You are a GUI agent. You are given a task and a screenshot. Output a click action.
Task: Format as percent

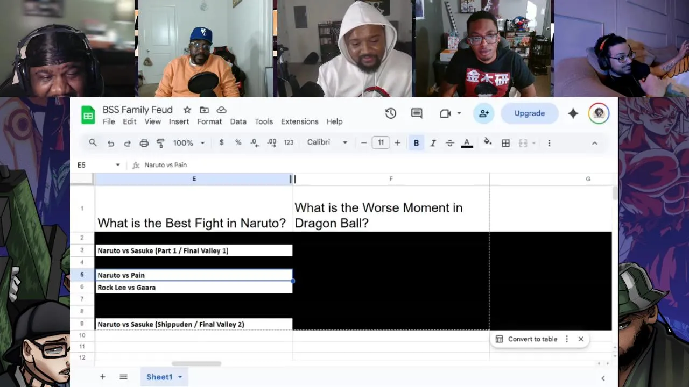coord(238,142)
